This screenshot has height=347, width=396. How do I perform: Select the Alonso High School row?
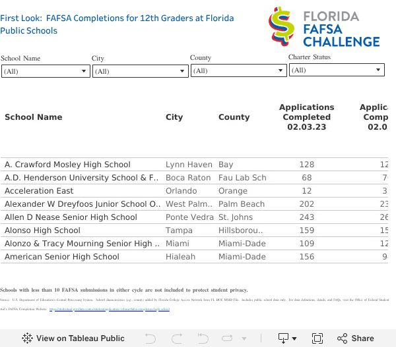tap(194, 230)
